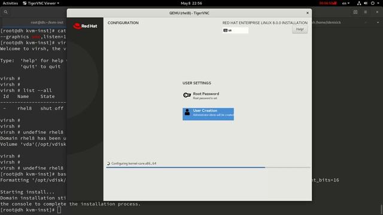383x215 pixels.
Task: Click terminal line 'Starting install...'
Action: (x=28, y=192)
